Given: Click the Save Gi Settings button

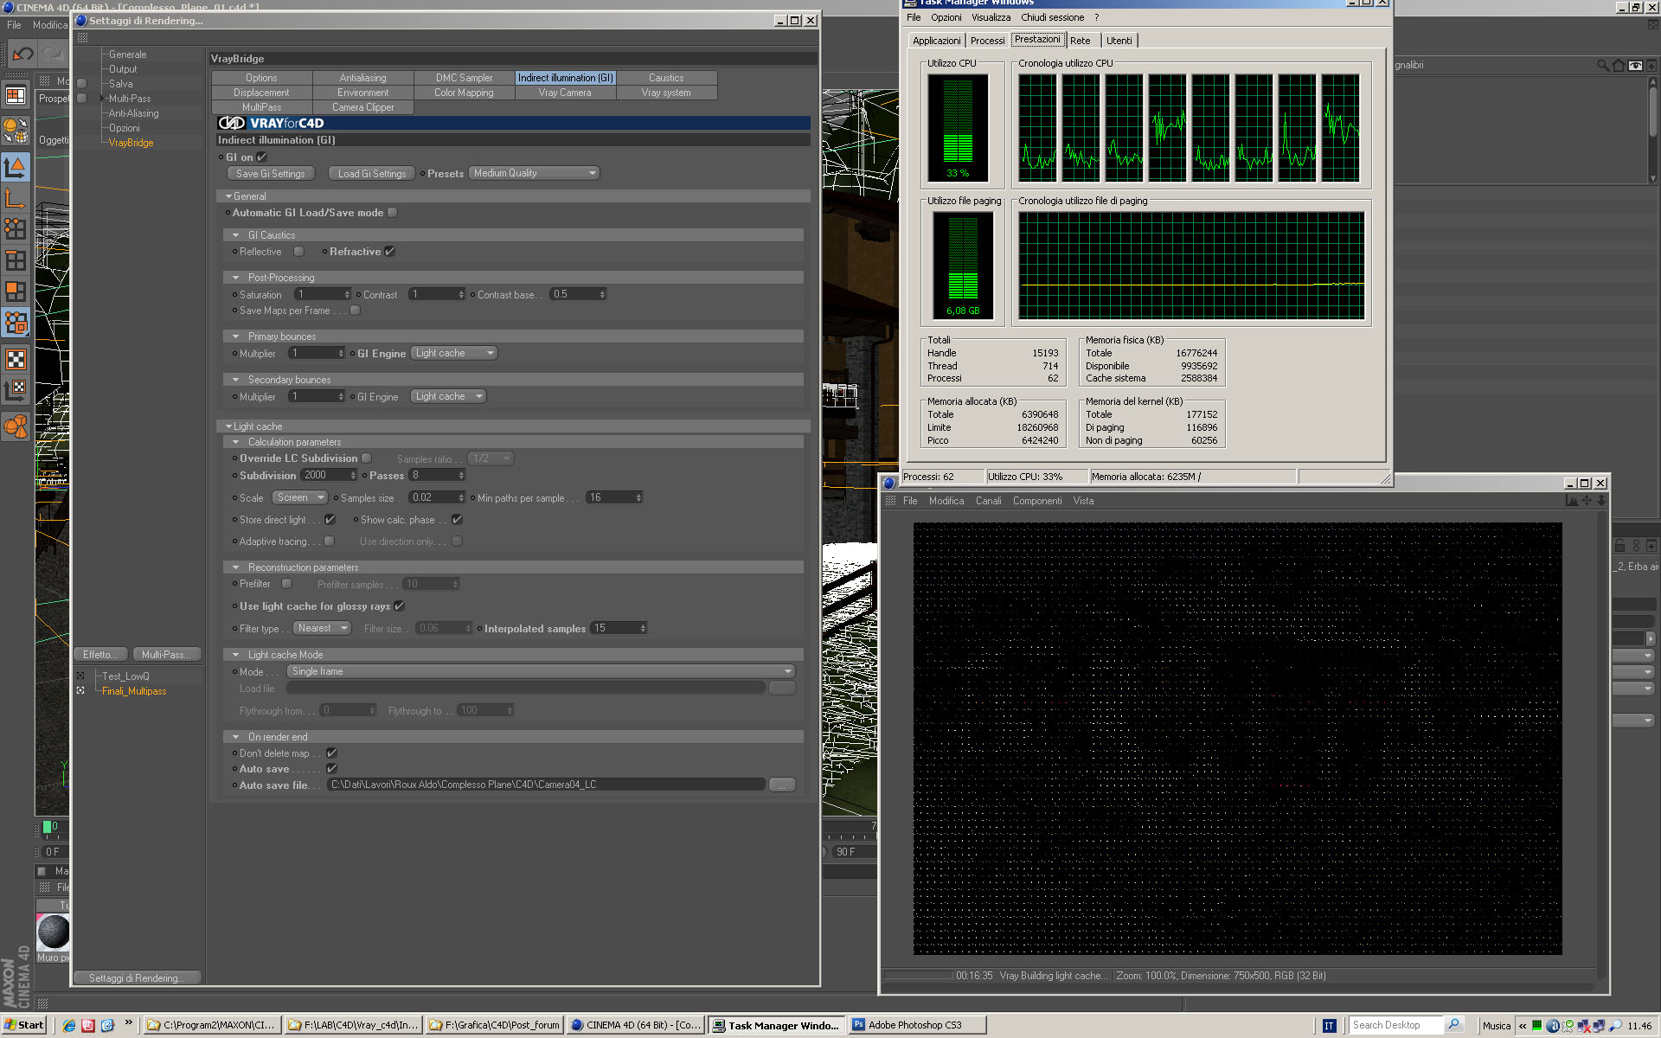Looking at the screenshot, I should [x=271, y=174].
